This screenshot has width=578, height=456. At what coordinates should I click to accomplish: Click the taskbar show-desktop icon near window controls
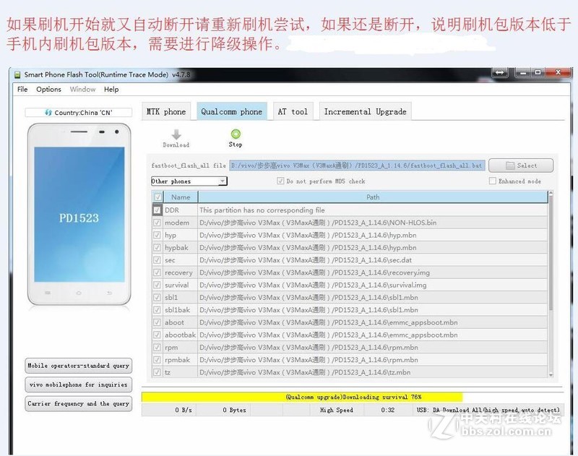(x=499, y=72)
